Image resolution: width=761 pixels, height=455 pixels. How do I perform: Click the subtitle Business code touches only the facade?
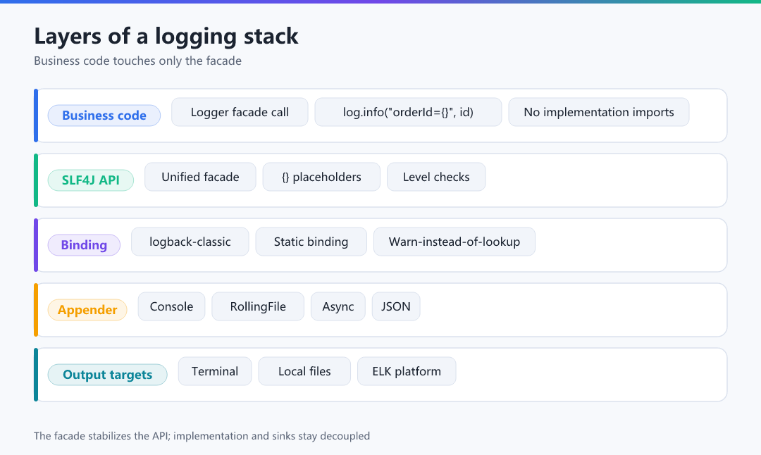tap(138, 61)
